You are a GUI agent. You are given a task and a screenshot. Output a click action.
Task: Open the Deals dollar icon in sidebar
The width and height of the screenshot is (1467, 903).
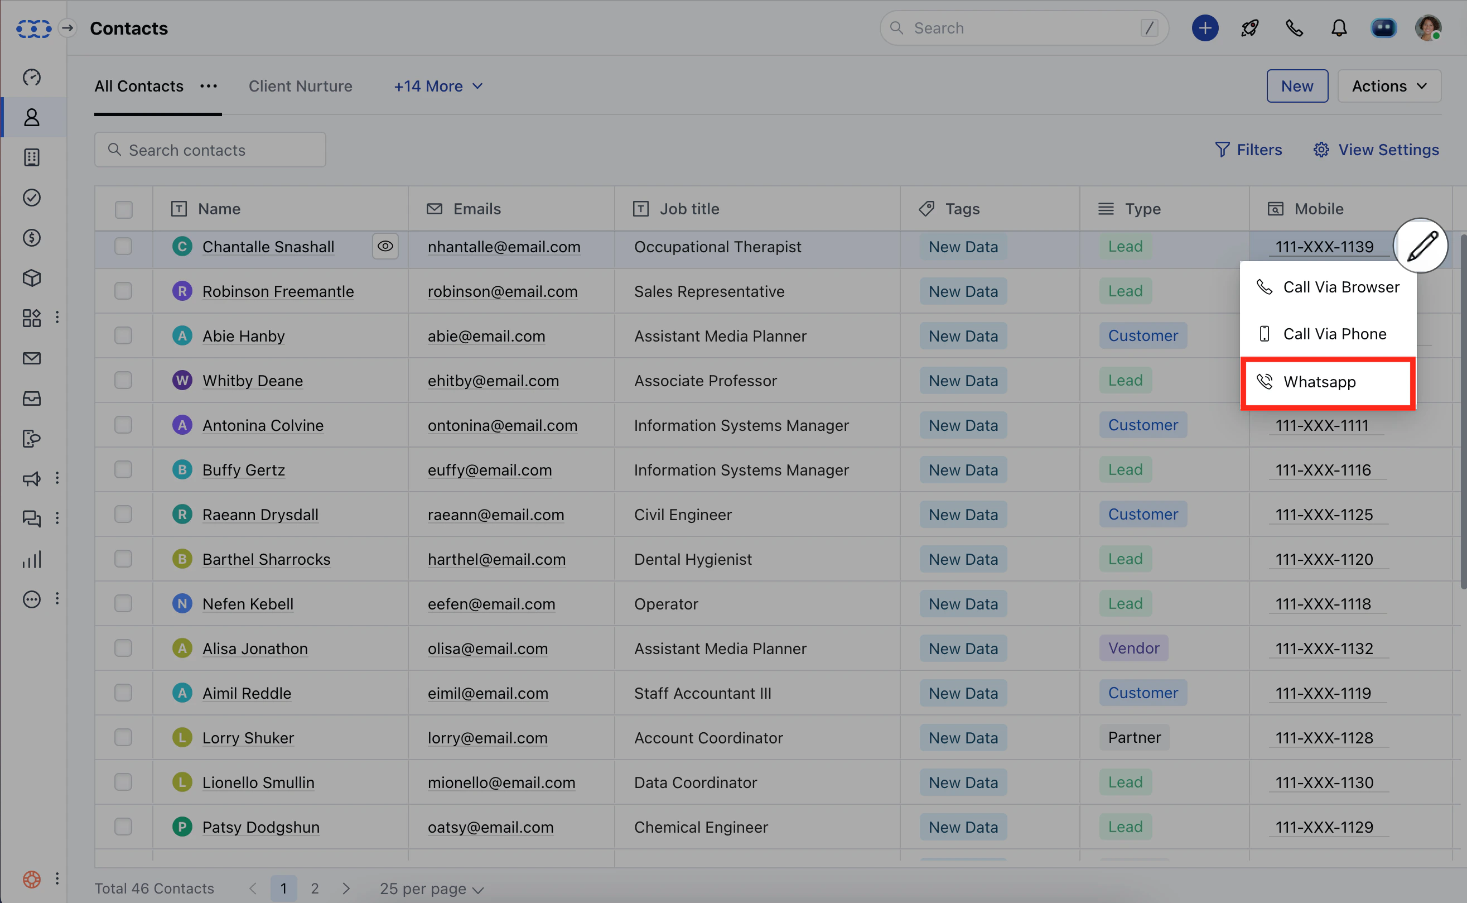click(x=32, y=238)
